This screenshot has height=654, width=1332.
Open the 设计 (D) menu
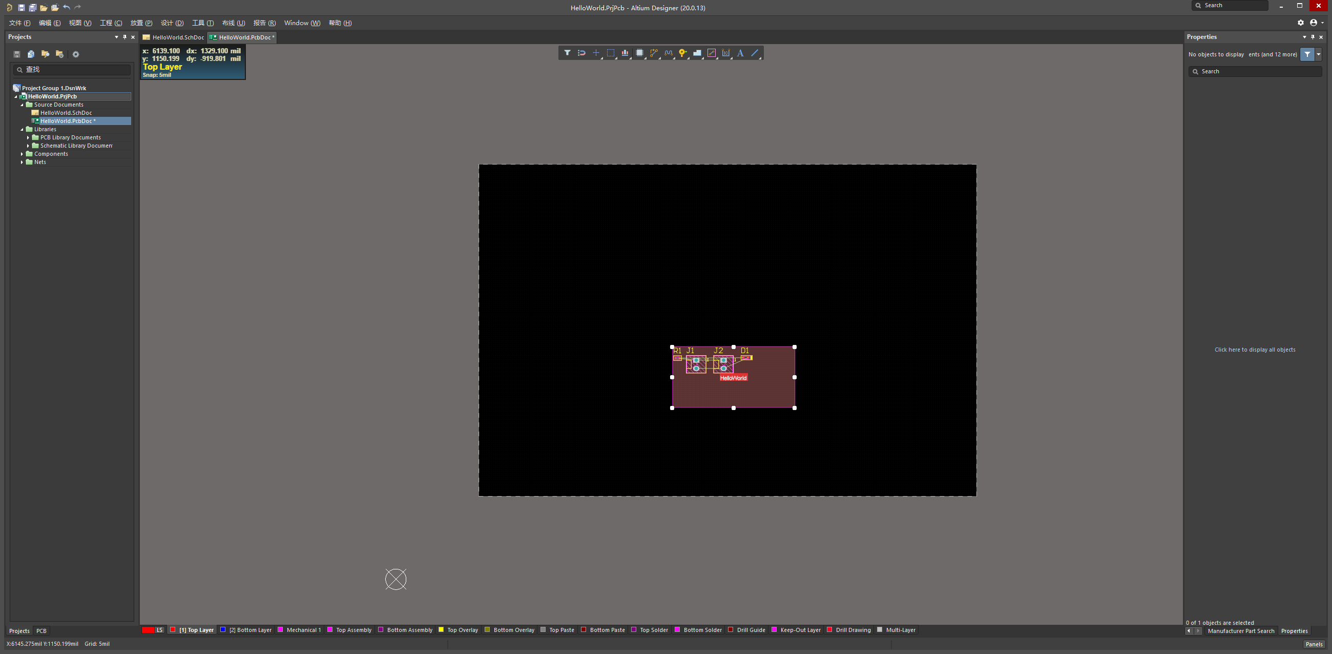172,23
